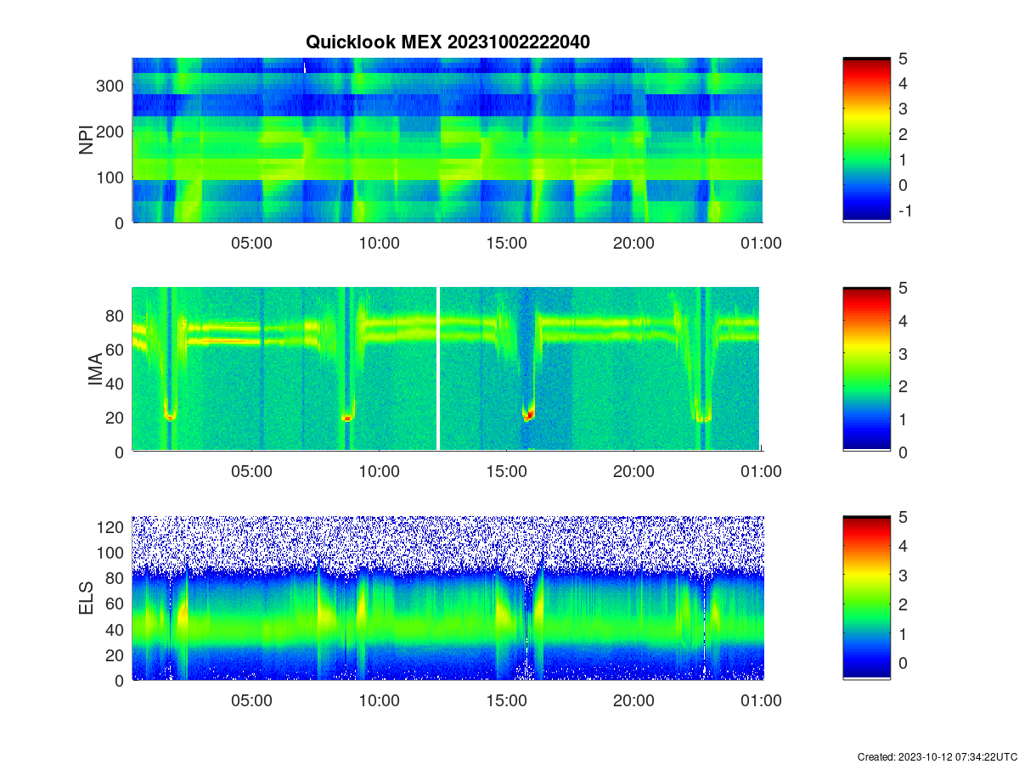Click the ELS panel's 01:00 time tick
This screenshot has width=1019, height=764.
762,701
